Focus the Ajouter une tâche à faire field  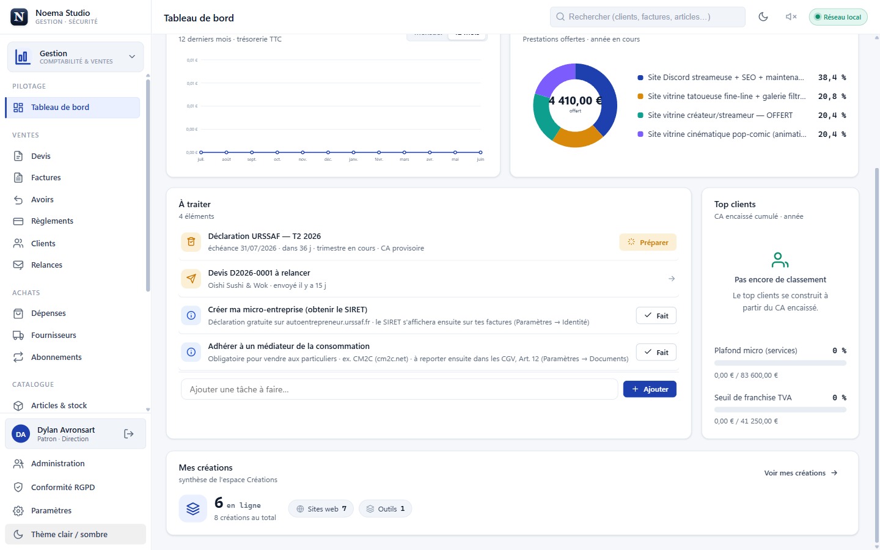point(399,389)
